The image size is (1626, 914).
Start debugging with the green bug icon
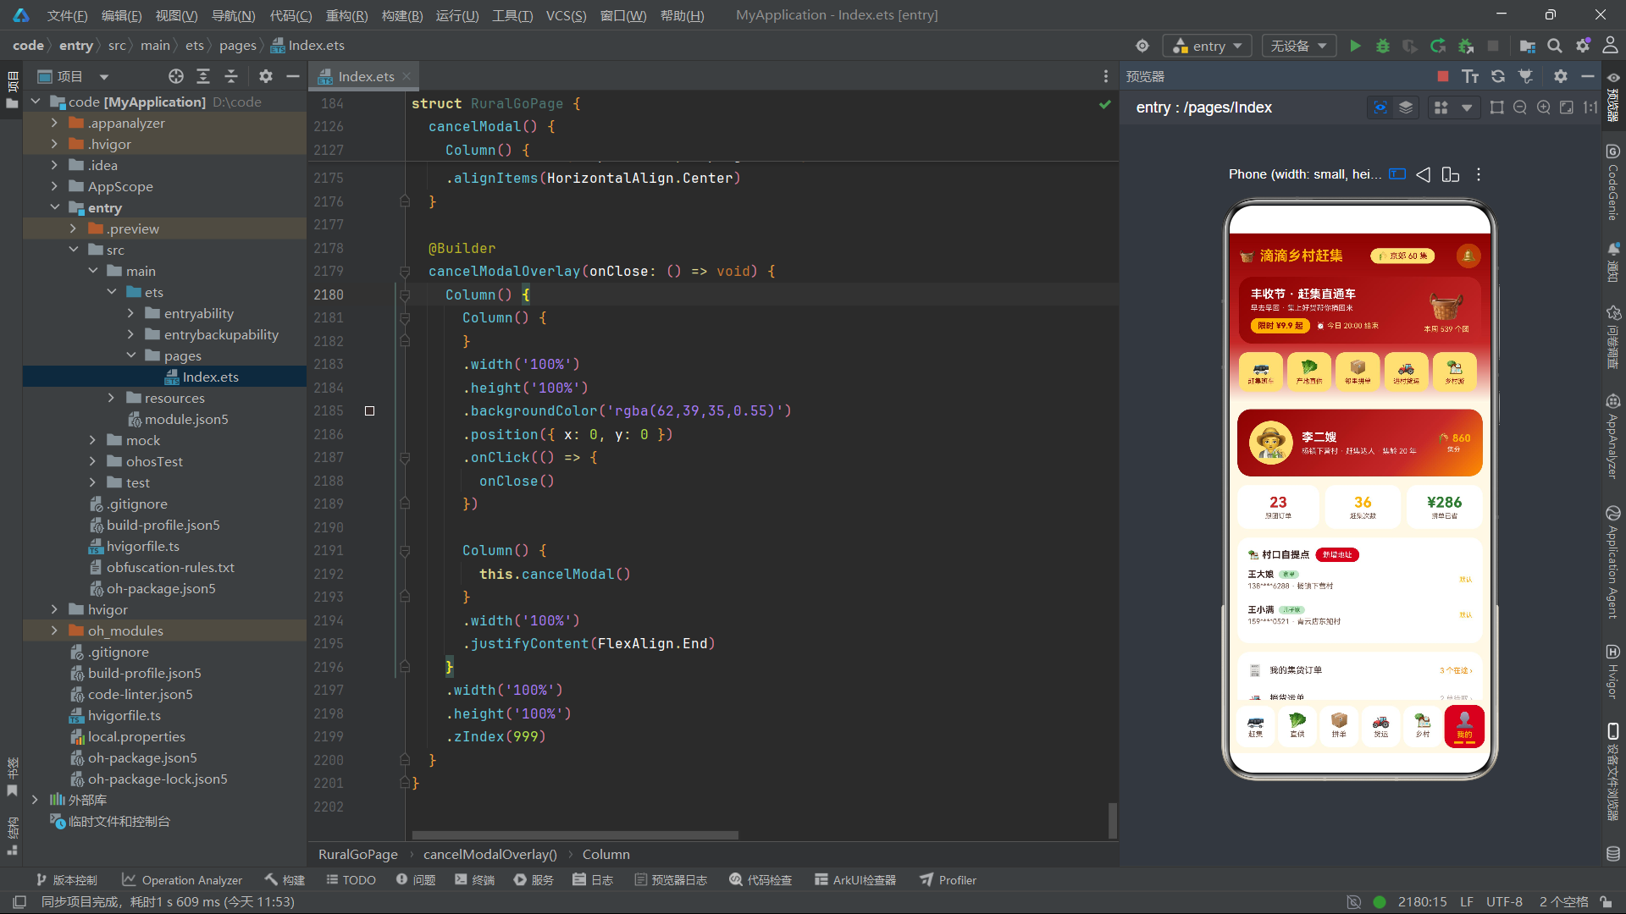coord(1383,46)
